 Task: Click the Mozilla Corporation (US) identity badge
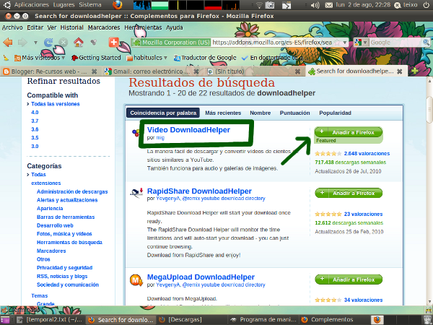click(171, 43)
